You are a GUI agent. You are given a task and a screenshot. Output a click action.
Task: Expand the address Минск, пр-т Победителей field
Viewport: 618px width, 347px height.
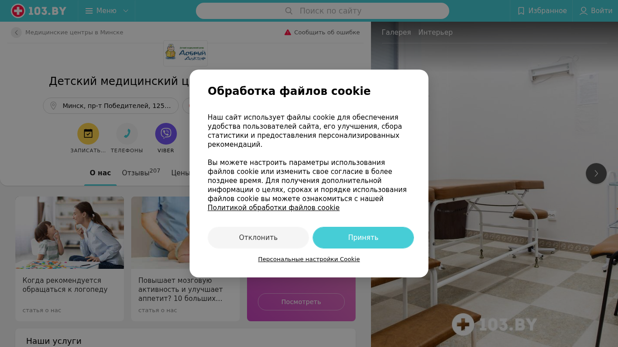[111, 106]
